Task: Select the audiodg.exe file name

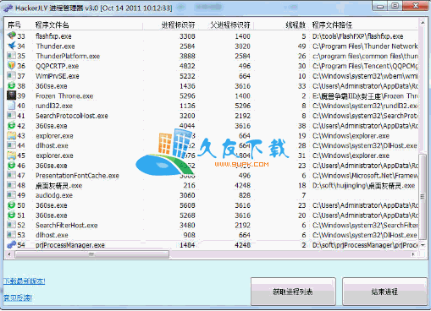Action: [54, 195]
